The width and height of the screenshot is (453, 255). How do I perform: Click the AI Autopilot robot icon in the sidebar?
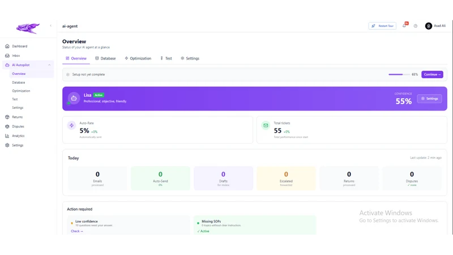point(7,65)
